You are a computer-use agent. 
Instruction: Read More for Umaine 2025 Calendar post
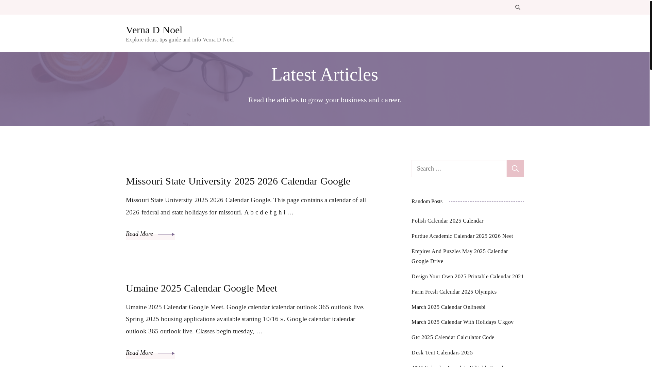pos(150,353)
